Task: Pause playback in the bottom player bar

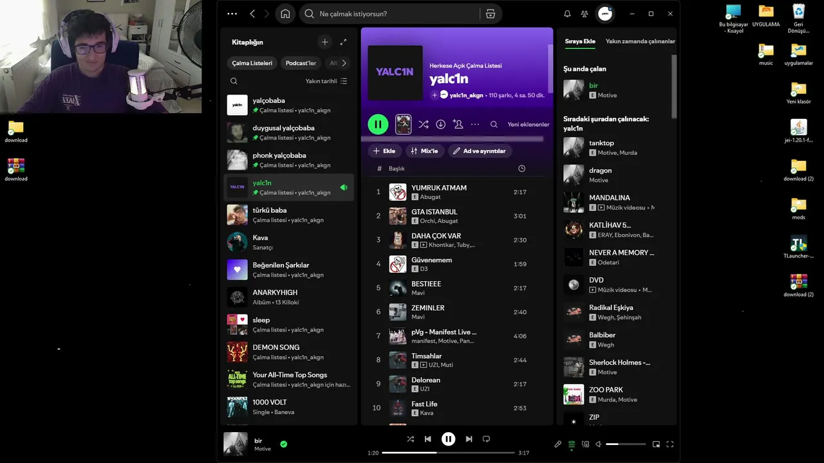Action: pyautogui.click(x=448, y=439)
